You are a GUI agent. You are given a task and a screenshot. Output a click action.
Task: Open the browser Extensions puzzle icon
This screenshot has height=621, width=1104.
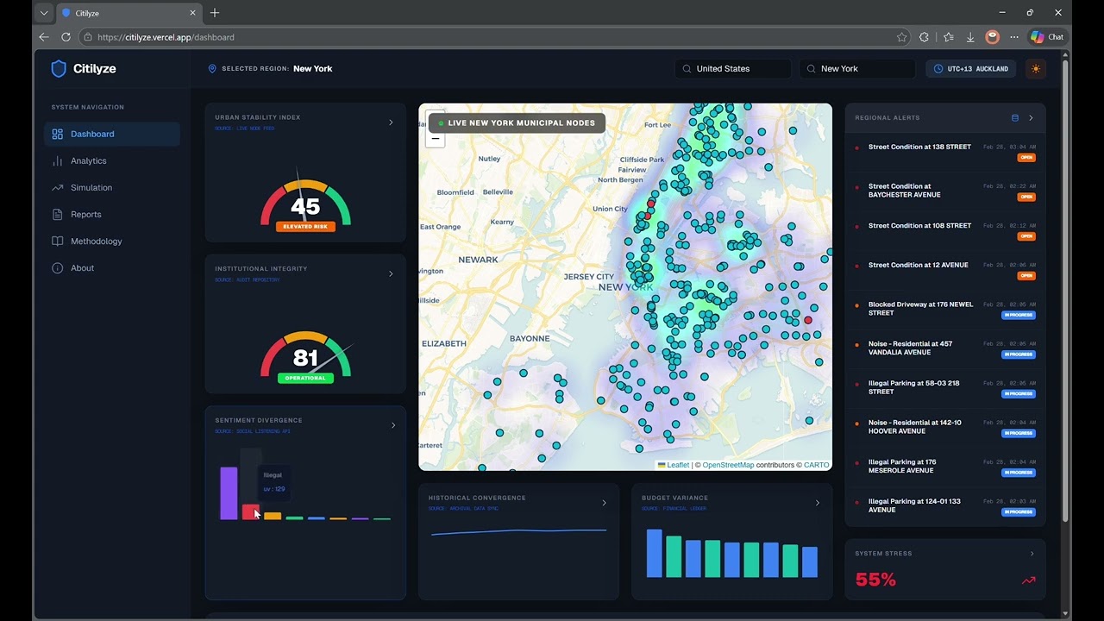point(925,37)
